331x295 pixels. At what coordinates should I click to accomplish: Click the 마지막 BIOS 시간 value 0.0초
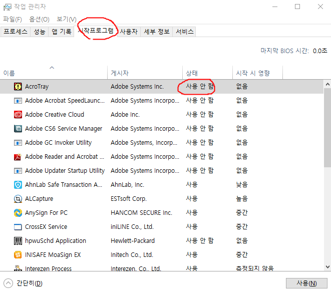pyautogui.click(x=320, y=51)
